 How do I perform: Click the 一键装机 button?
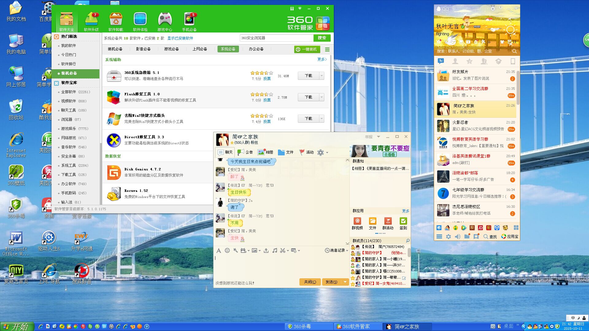coord(307,49)
